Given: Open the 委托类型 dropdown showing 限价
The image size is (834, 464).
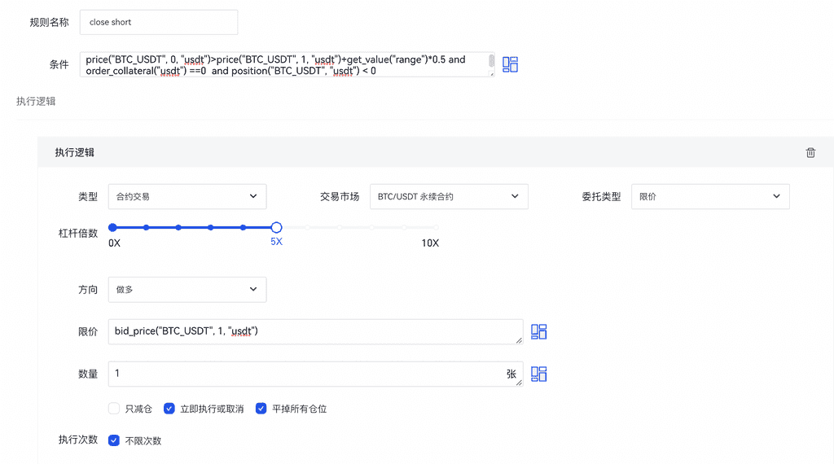Looking at the screenshot, I should pyautogui.click(x=709, y=196).
